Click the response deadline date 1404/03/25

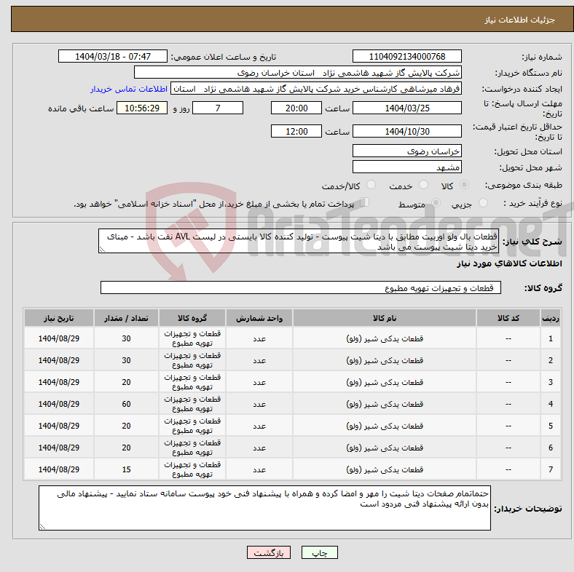[x=406, y=108]
